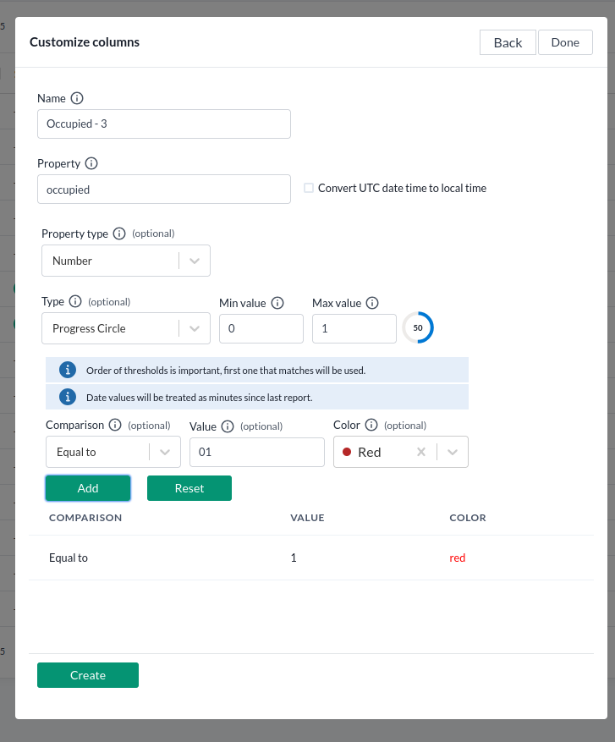Click the info icon beside Property label
615x742 pixels.
[91, 163]
